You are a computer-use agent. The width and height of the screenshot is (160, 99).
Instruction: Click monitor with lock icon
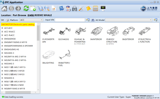[103, 8]
